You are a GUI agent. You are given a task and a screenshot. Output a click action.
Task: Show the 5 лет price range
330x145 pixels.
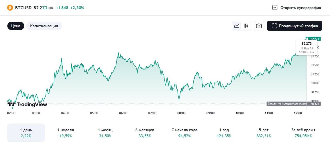click(x=263, y=133)
